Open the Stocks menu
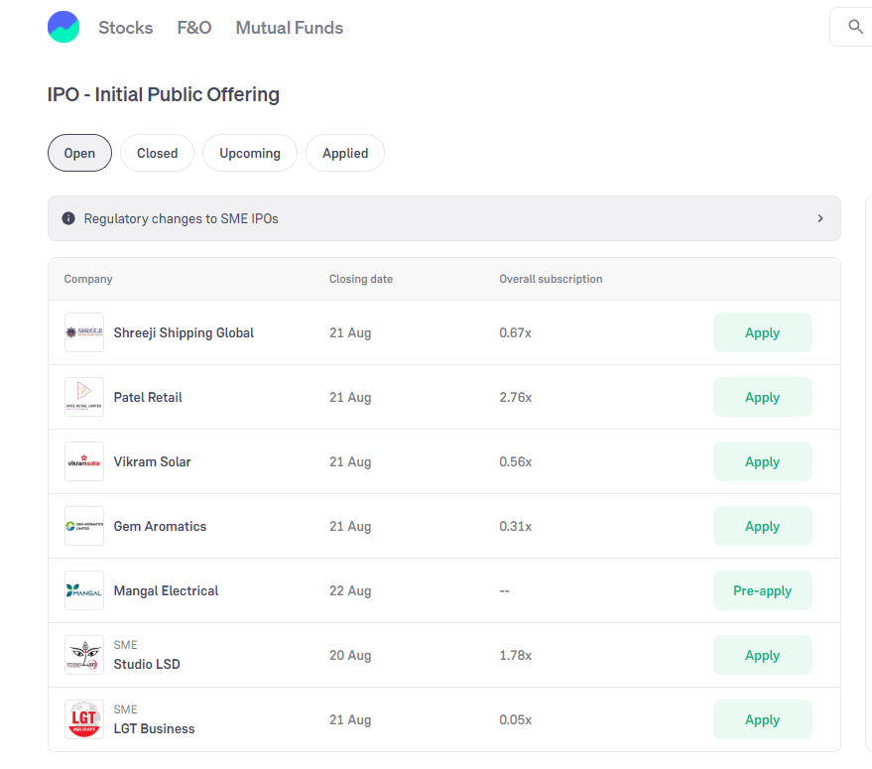 (126, 27)
